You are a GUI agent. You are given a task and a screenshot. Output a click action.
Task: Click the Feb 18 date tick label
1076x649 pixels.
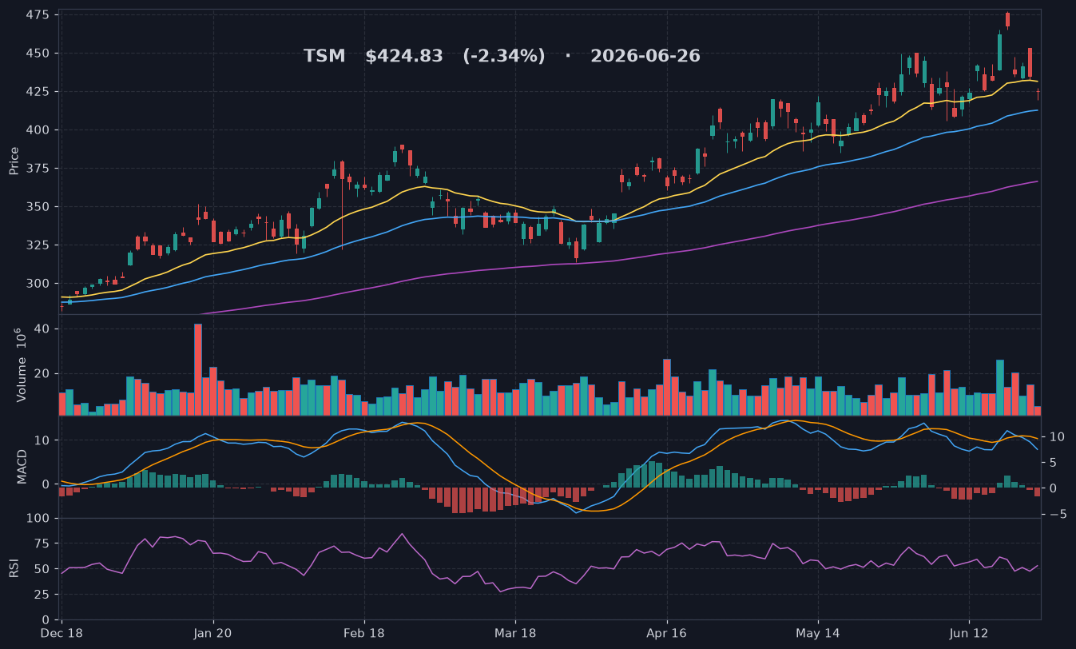point(364,633)
